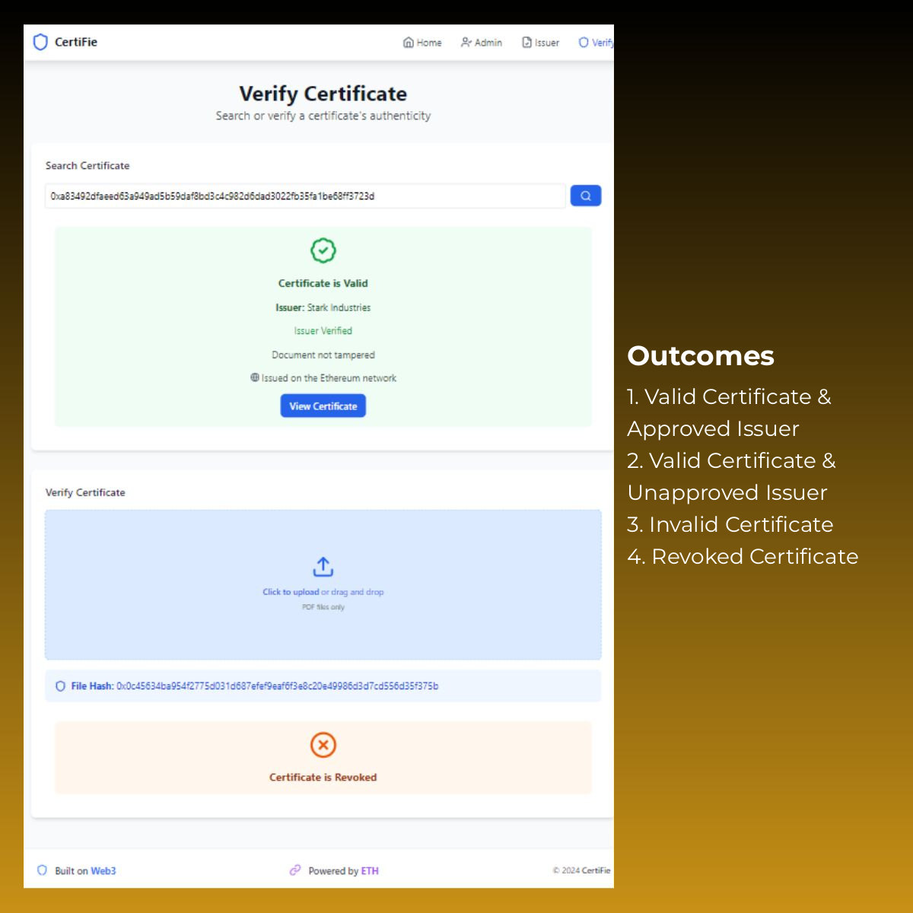Click the File Hash value text

point(277,686)
